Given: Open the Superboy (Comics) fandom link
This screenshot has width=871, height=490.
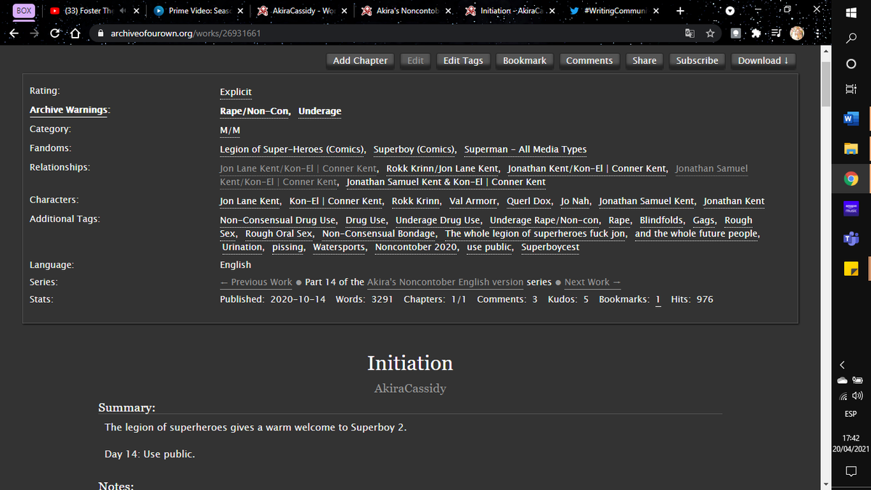Looking at the screenshot, I should point(414,149).
